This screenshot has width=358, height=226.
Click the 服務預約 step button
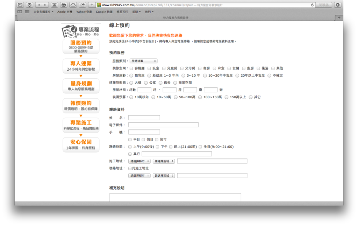point(81,47)
